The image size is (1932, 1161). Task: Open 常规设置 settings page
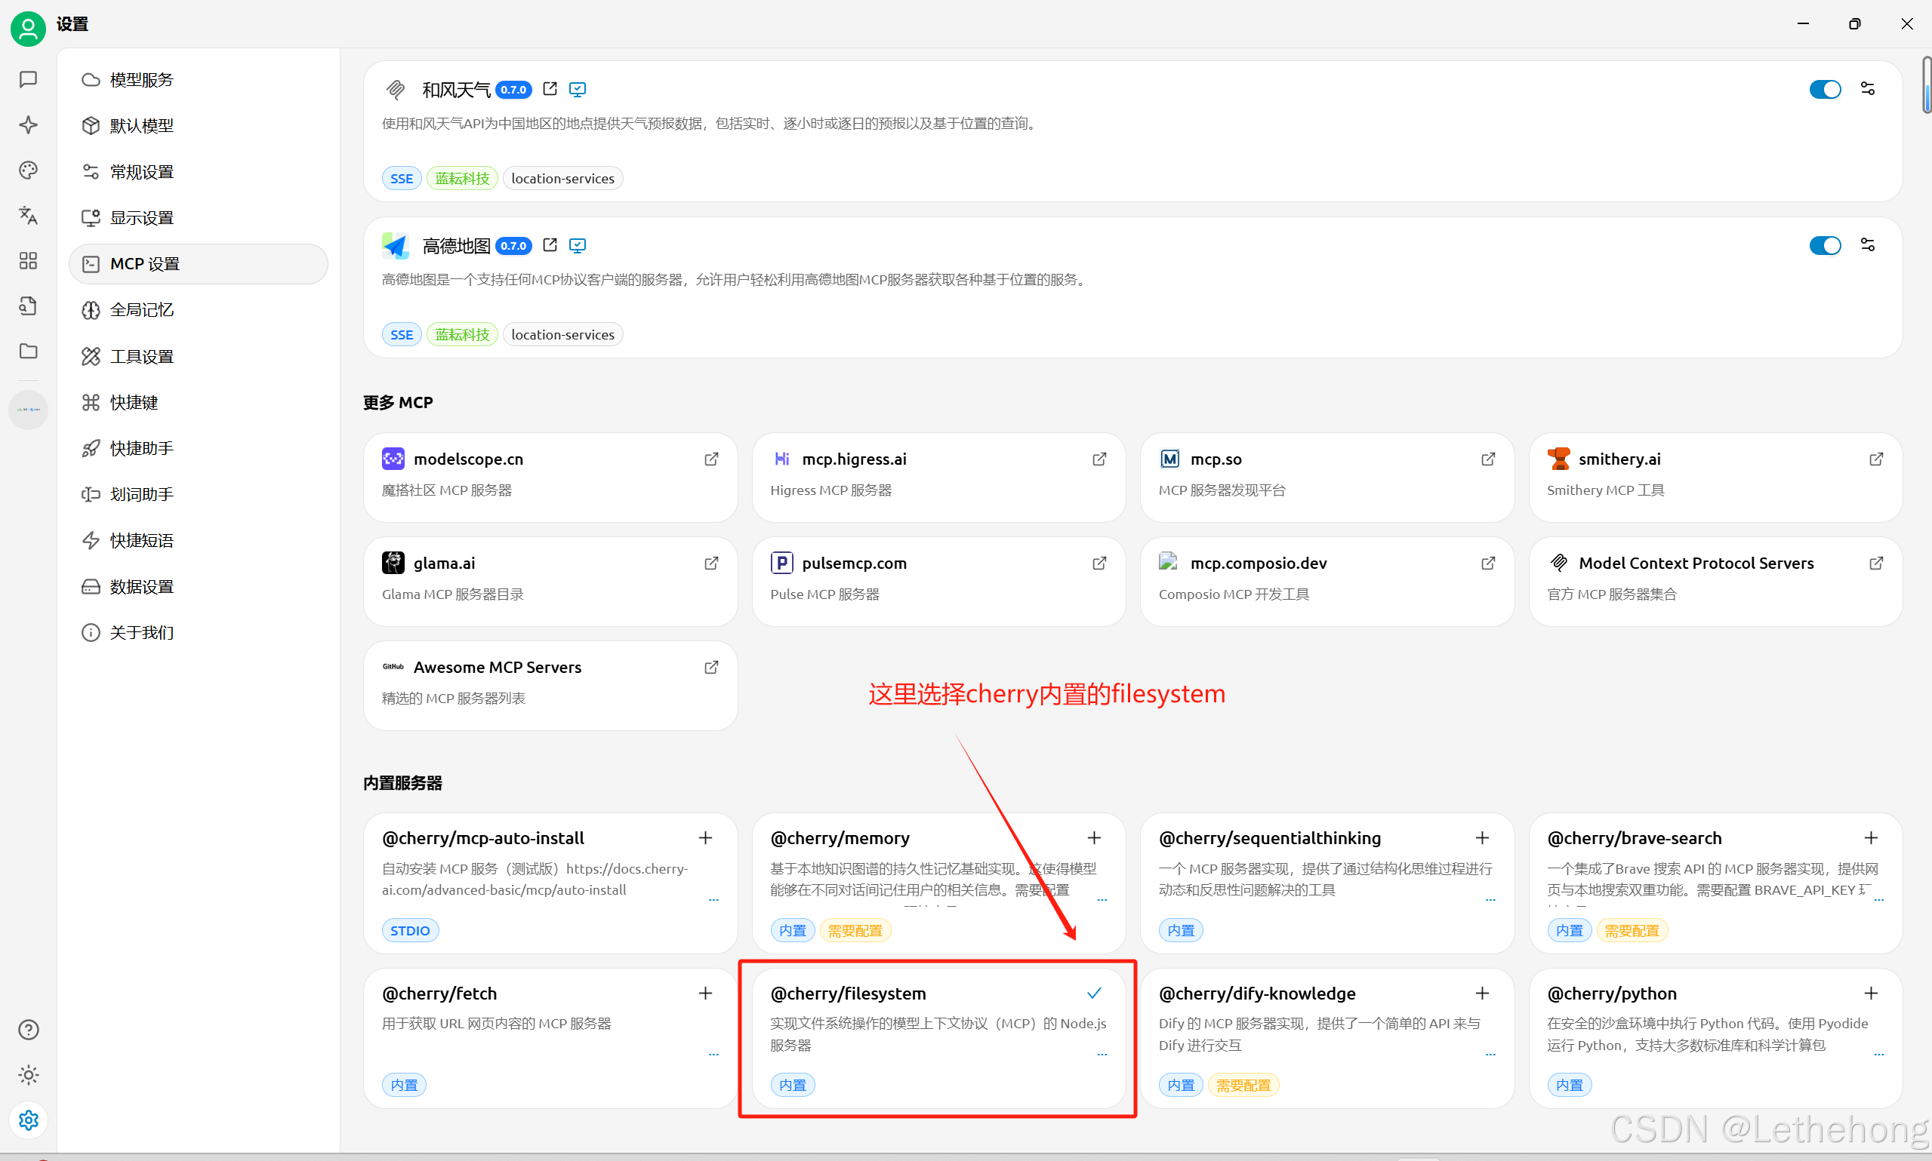click(198, 172)
